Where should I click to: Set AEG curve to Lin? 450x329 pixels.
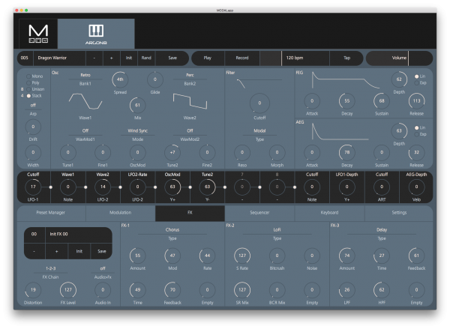[x=420, y=127]
